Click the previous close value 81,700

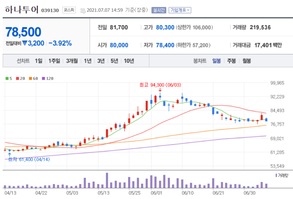tap(119, 27)
